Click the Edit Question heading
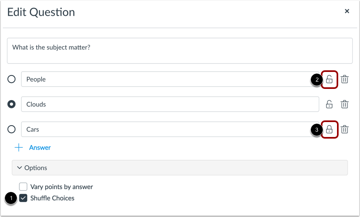This screenshot has width=360, height=217. pyautogui.click(x=41, y=12)
